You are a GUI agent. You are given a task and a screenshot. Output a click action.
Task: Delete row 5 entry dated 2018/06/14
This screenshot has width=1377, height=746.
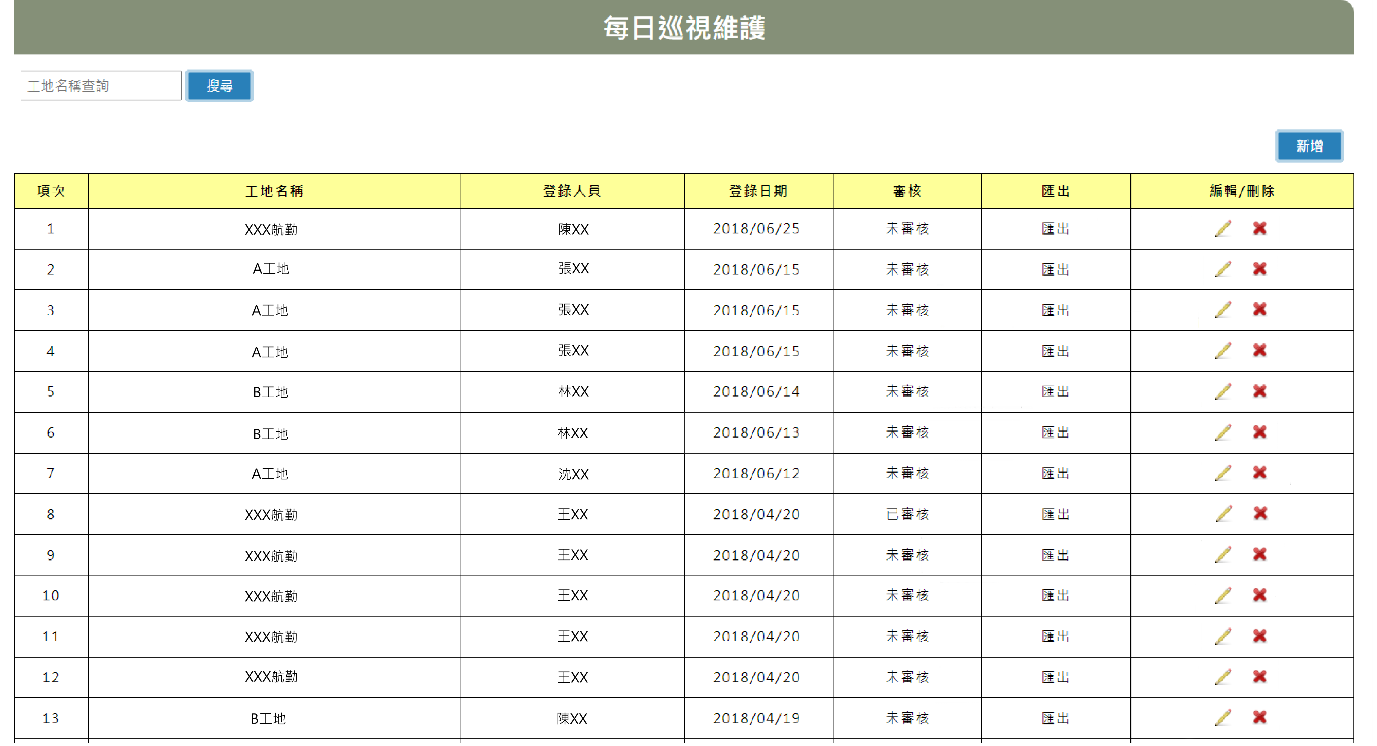tap(1260, 392)
